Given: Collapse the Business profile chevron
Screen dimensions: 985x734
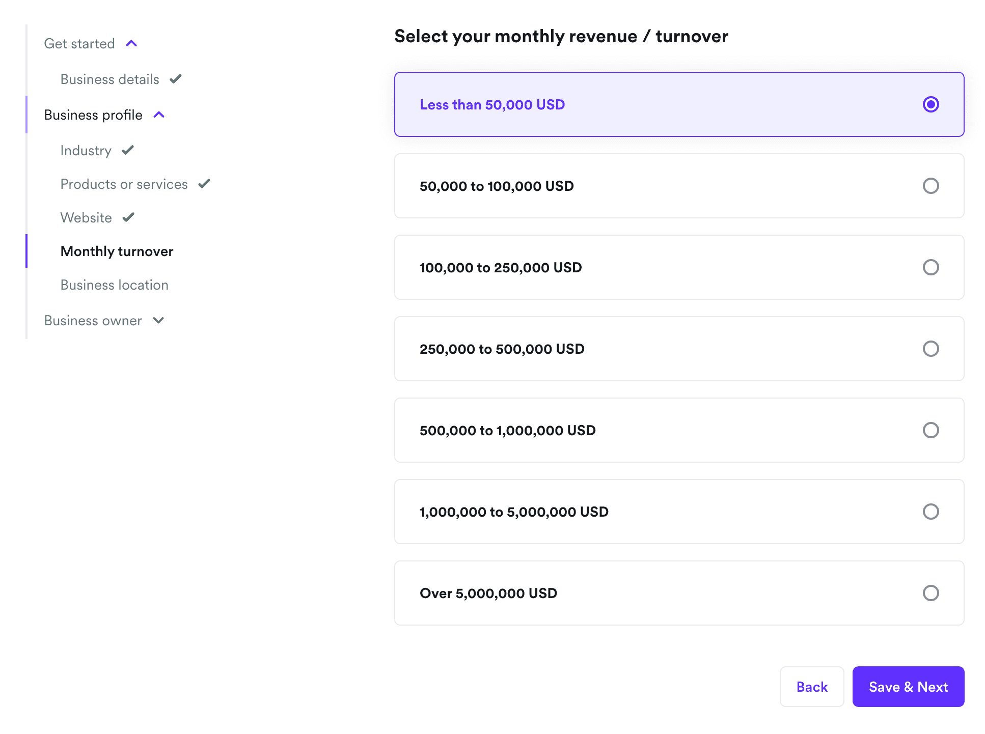Looking at the screenshot, I should click(159, 115).
